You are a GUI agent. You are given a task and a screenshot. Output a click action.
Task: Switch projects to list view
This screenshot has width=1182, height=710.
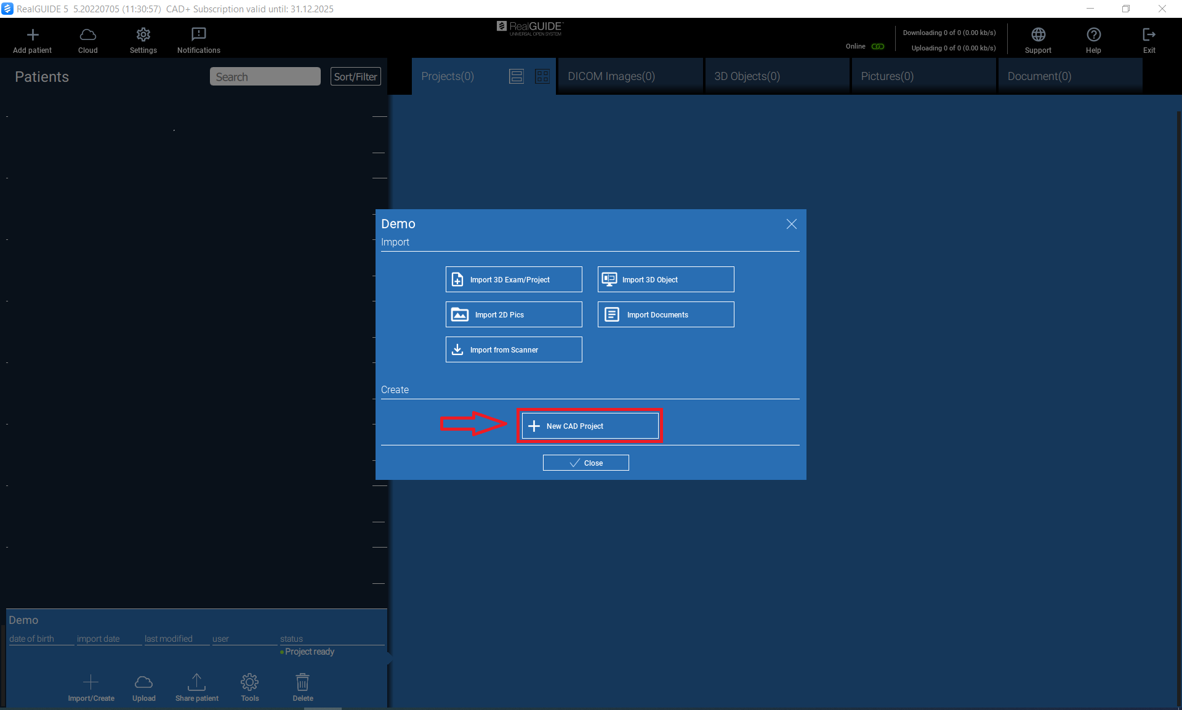click(x=517, y=76)
